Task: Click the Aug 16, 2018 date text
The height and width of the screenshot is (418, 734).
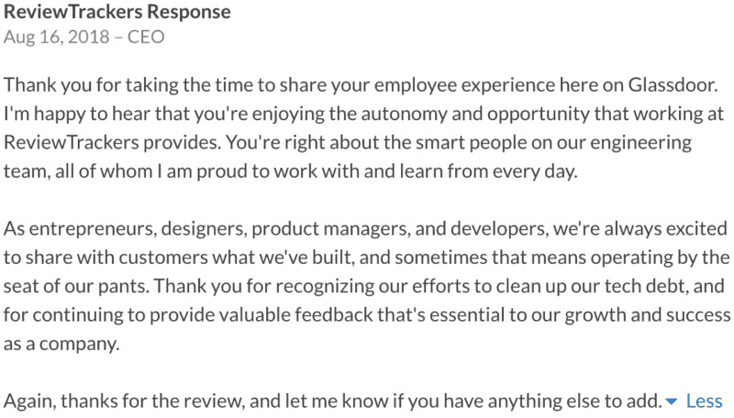Action: [x=56, y=37]
